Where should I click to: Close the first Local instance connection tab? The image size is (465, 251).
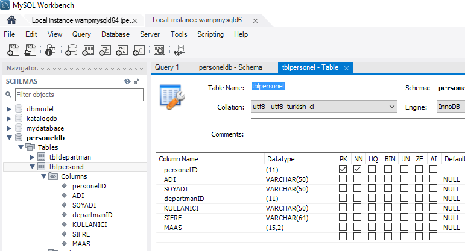[134, 20]
